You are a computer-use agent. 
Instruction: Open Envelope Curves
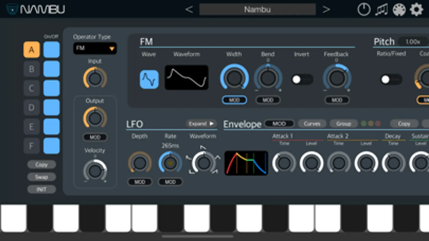tap(312, 124)
